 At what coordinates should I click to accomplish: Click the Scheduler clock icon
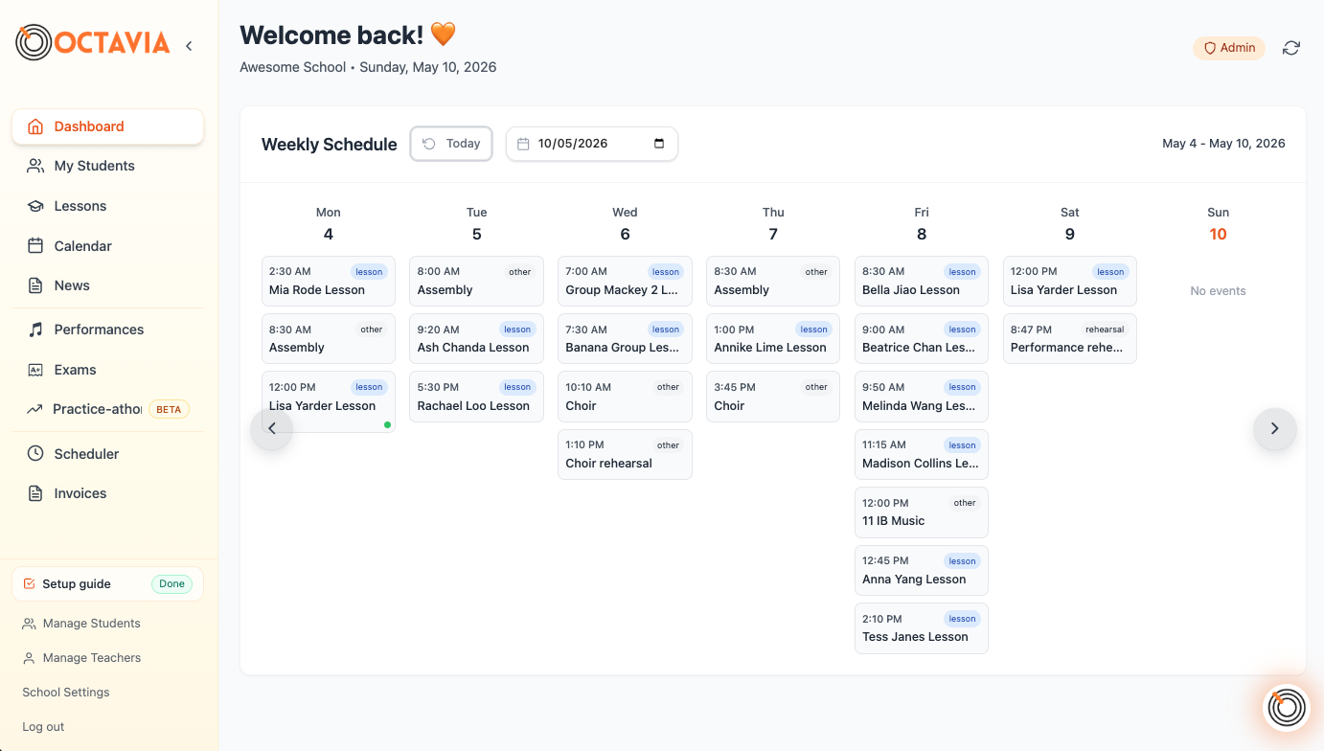point(35,453)
